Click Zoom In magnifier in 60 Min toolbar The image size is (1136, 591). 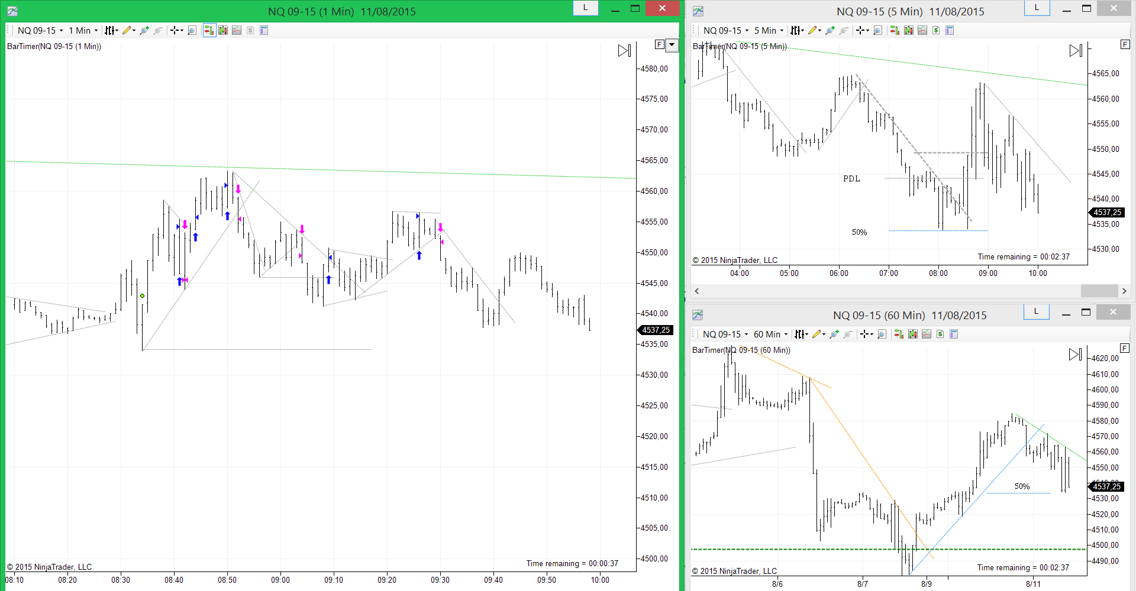tap(834, 334)
